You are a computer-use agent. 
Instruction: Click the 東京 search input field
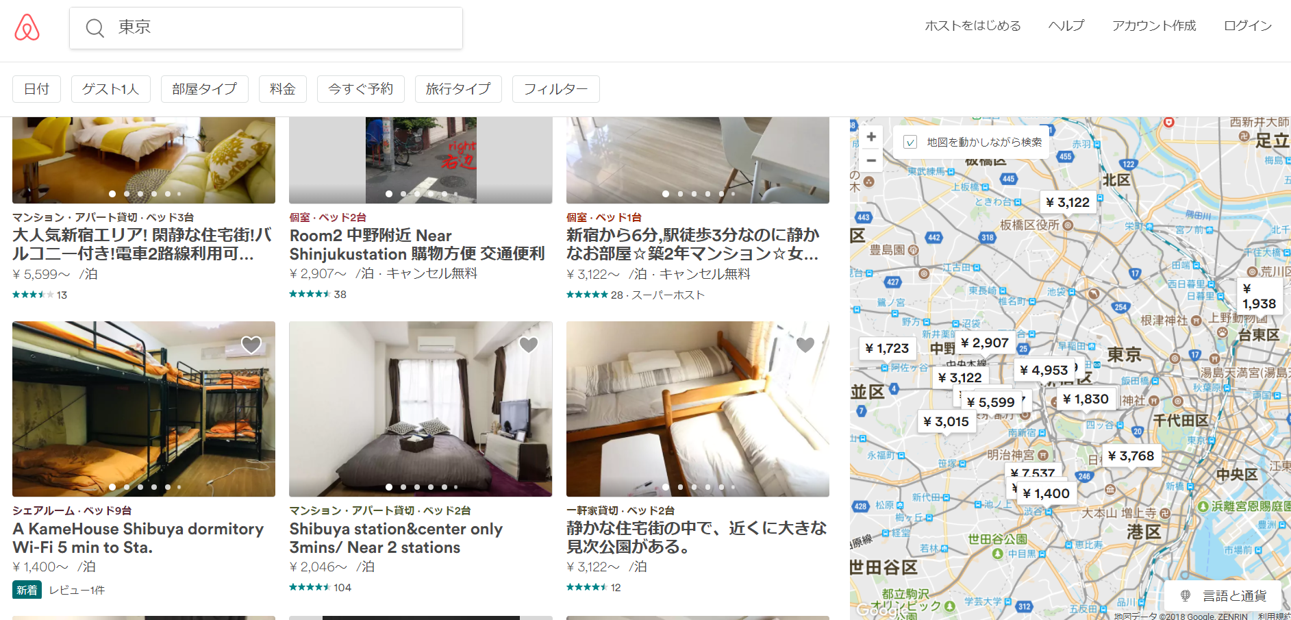[274, 27]
